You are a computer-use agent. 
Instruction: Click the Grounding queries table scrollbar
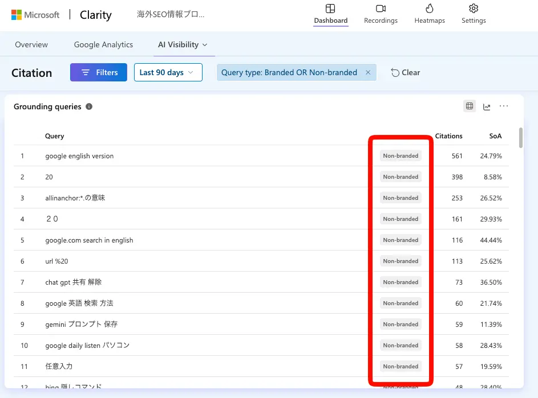520,138
